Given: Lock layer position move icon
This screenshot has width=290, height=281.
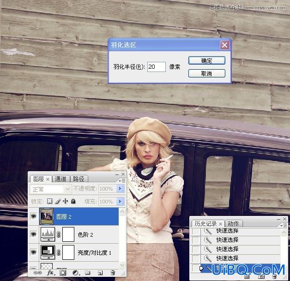Looking at the screenshot, I should pos(66,201).
